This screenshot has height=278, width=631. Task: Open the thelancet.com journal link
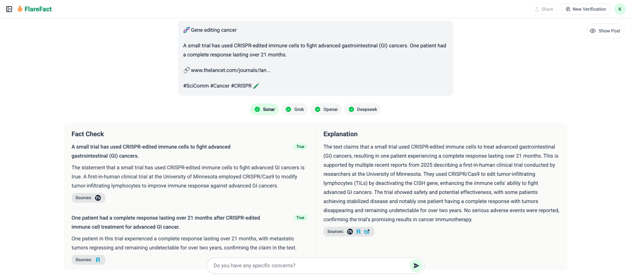pyautogui.click(x=230, y=70)
